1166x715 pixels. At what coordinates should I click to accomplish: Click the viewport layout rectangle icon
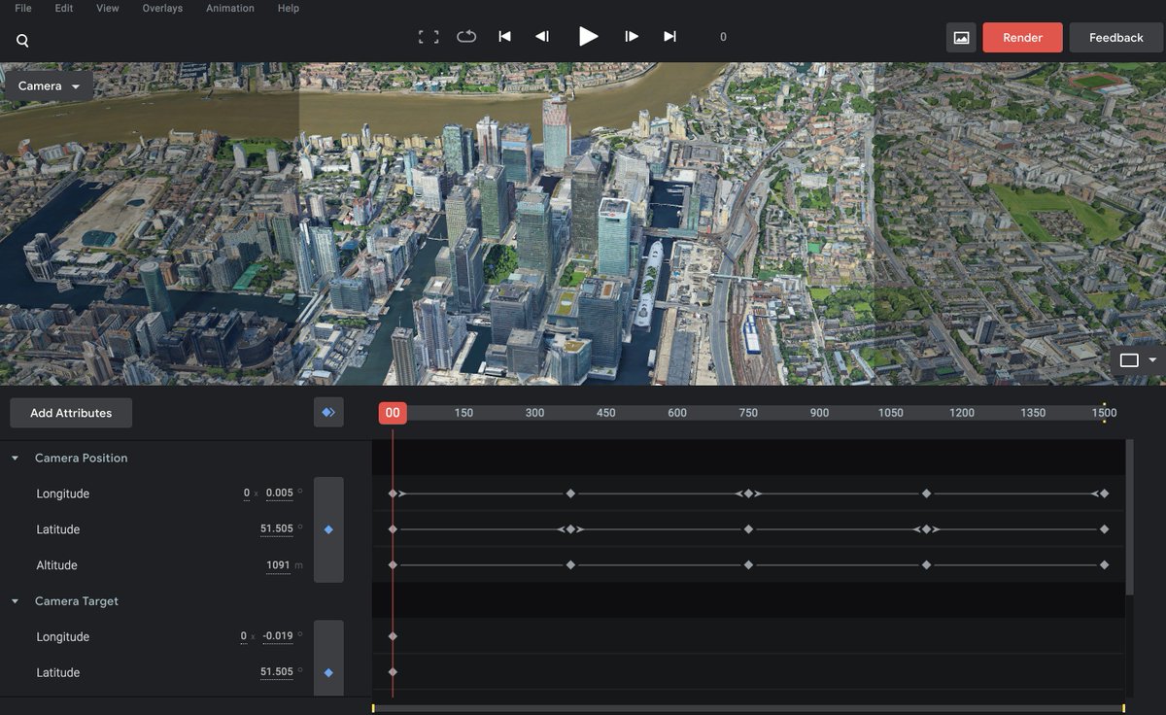tap(1128, 360)
